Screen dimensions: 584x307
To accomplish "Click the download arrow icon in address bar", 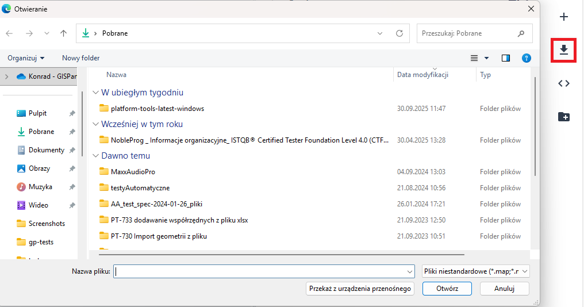I will coord(86,33).
